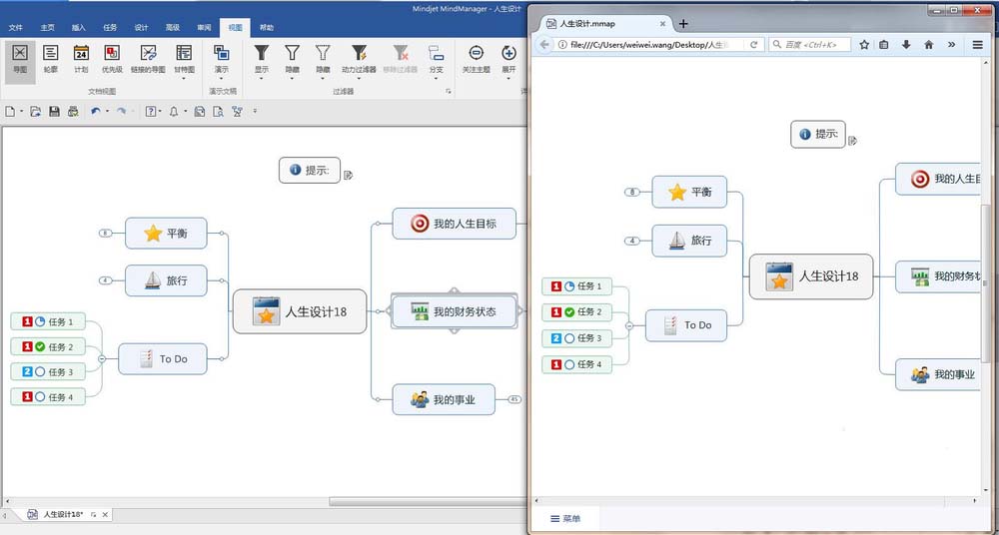Collapse the To Do branch in browser
999x535 pixels.
pyautogui.click(x=629, y=324)
